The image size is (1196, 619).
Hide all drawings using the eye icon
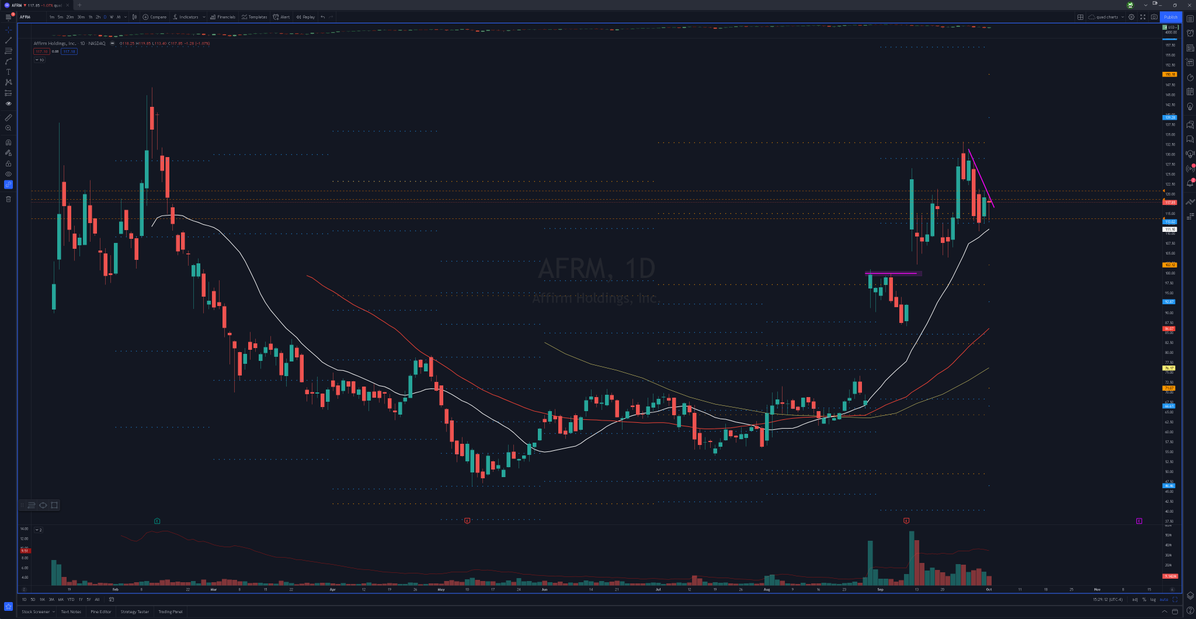[8, 174]
